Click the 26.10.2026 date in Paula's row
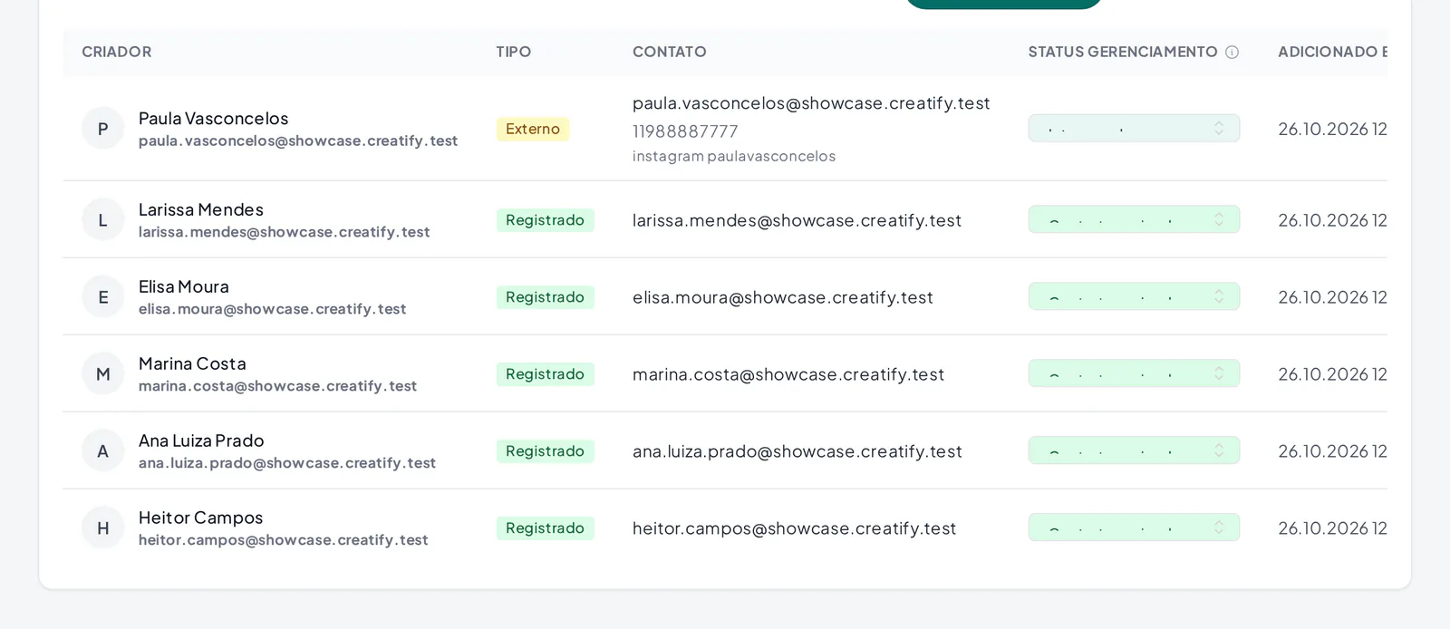The image size is (1450, 629). point(1332,129)
